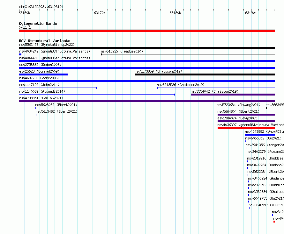Screen dimensions: 284x234
Task: Open variant nsv3402784 (Audano) label
Action: [x=265, y=165]
